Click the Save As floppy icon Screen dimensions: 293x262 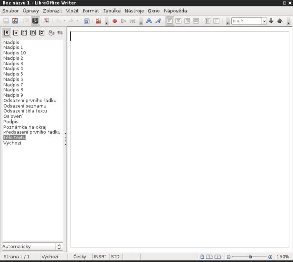(15, 21)
